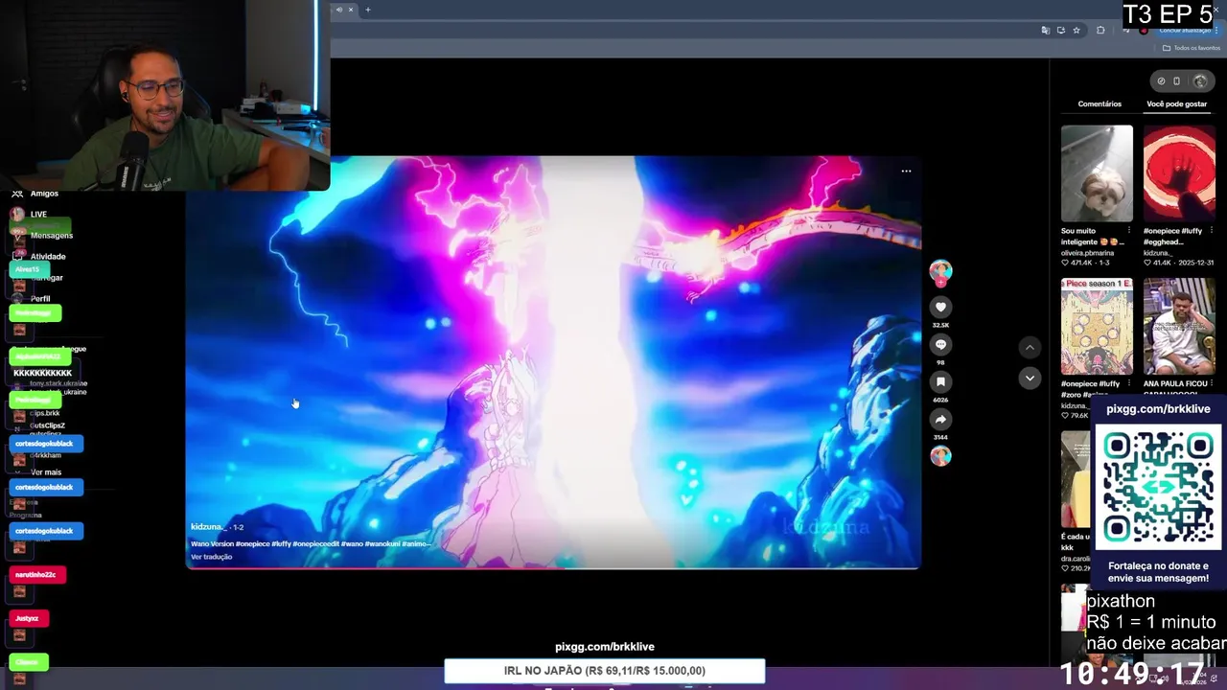Click Ver tradução under the caption
1227x690 pixels.
coord(211,557)
